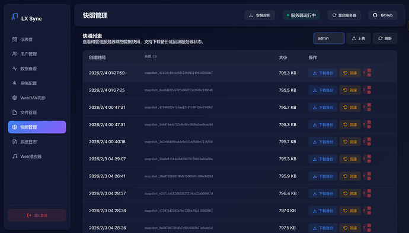
Task: Click timestamp 2026/2/4 00:40:18
Action: 107,141
